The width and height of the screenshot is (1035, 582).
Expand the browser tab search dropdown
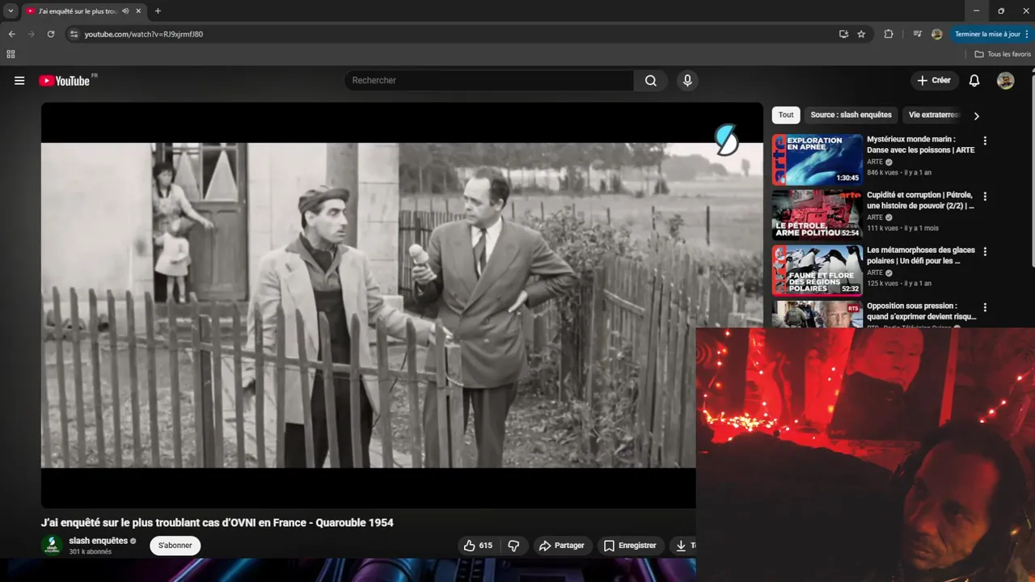click(11, 11)
